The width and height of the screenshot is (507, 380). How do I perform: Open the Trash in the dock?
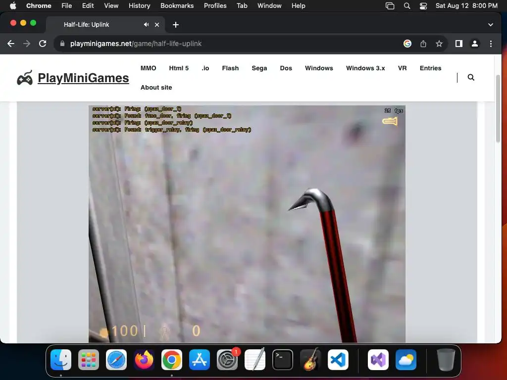pos(446,360)
